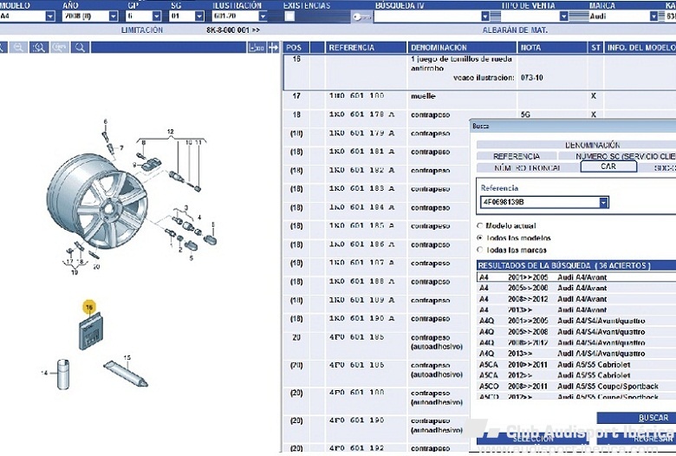Click highlighted part 16 in wheel diagram
Viewport: 676px width, 456px height.
pyautogui.click(x=88, y=307)
